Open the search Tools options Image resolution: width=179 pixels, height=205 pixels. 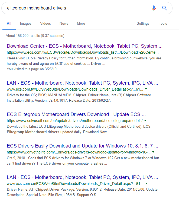(163, 23)
